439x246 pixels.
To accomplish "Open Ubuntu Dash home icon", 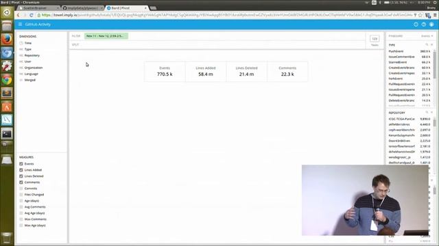I will coord(7,12).
